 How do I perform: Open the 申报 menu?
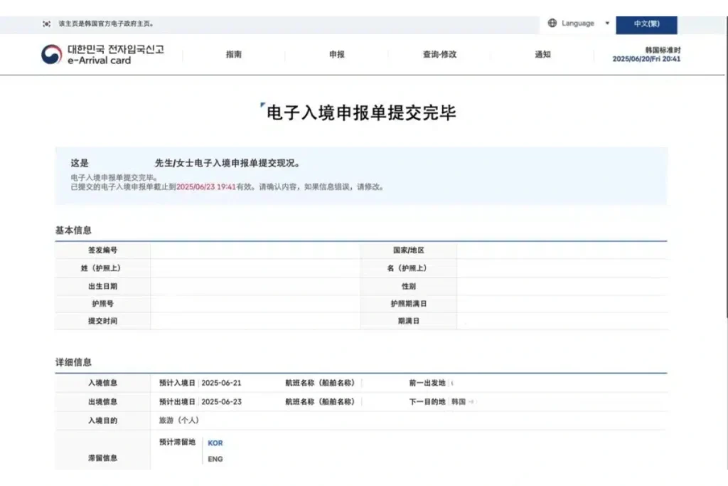pyautogui.click(x=336, y=55)
